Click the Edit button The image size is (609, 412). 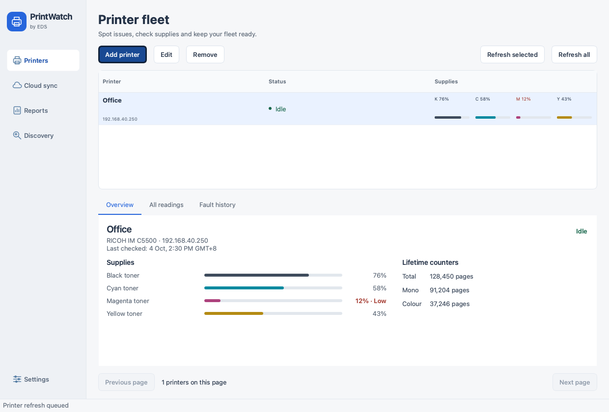(166, 54)
